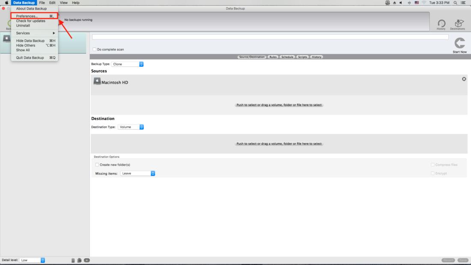Change the Detail level dropdown

32,260
